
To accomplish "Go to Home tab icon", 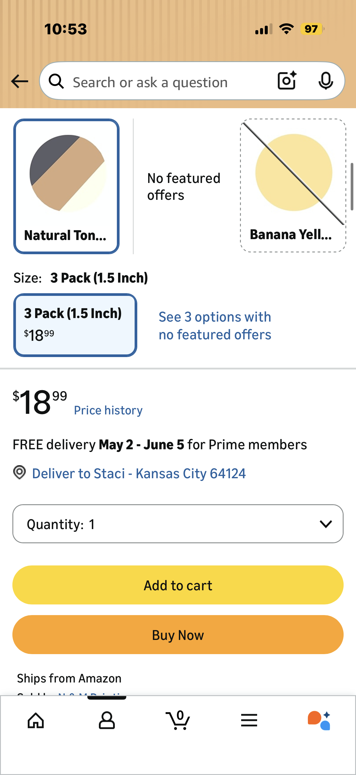I will pos(36,721).
